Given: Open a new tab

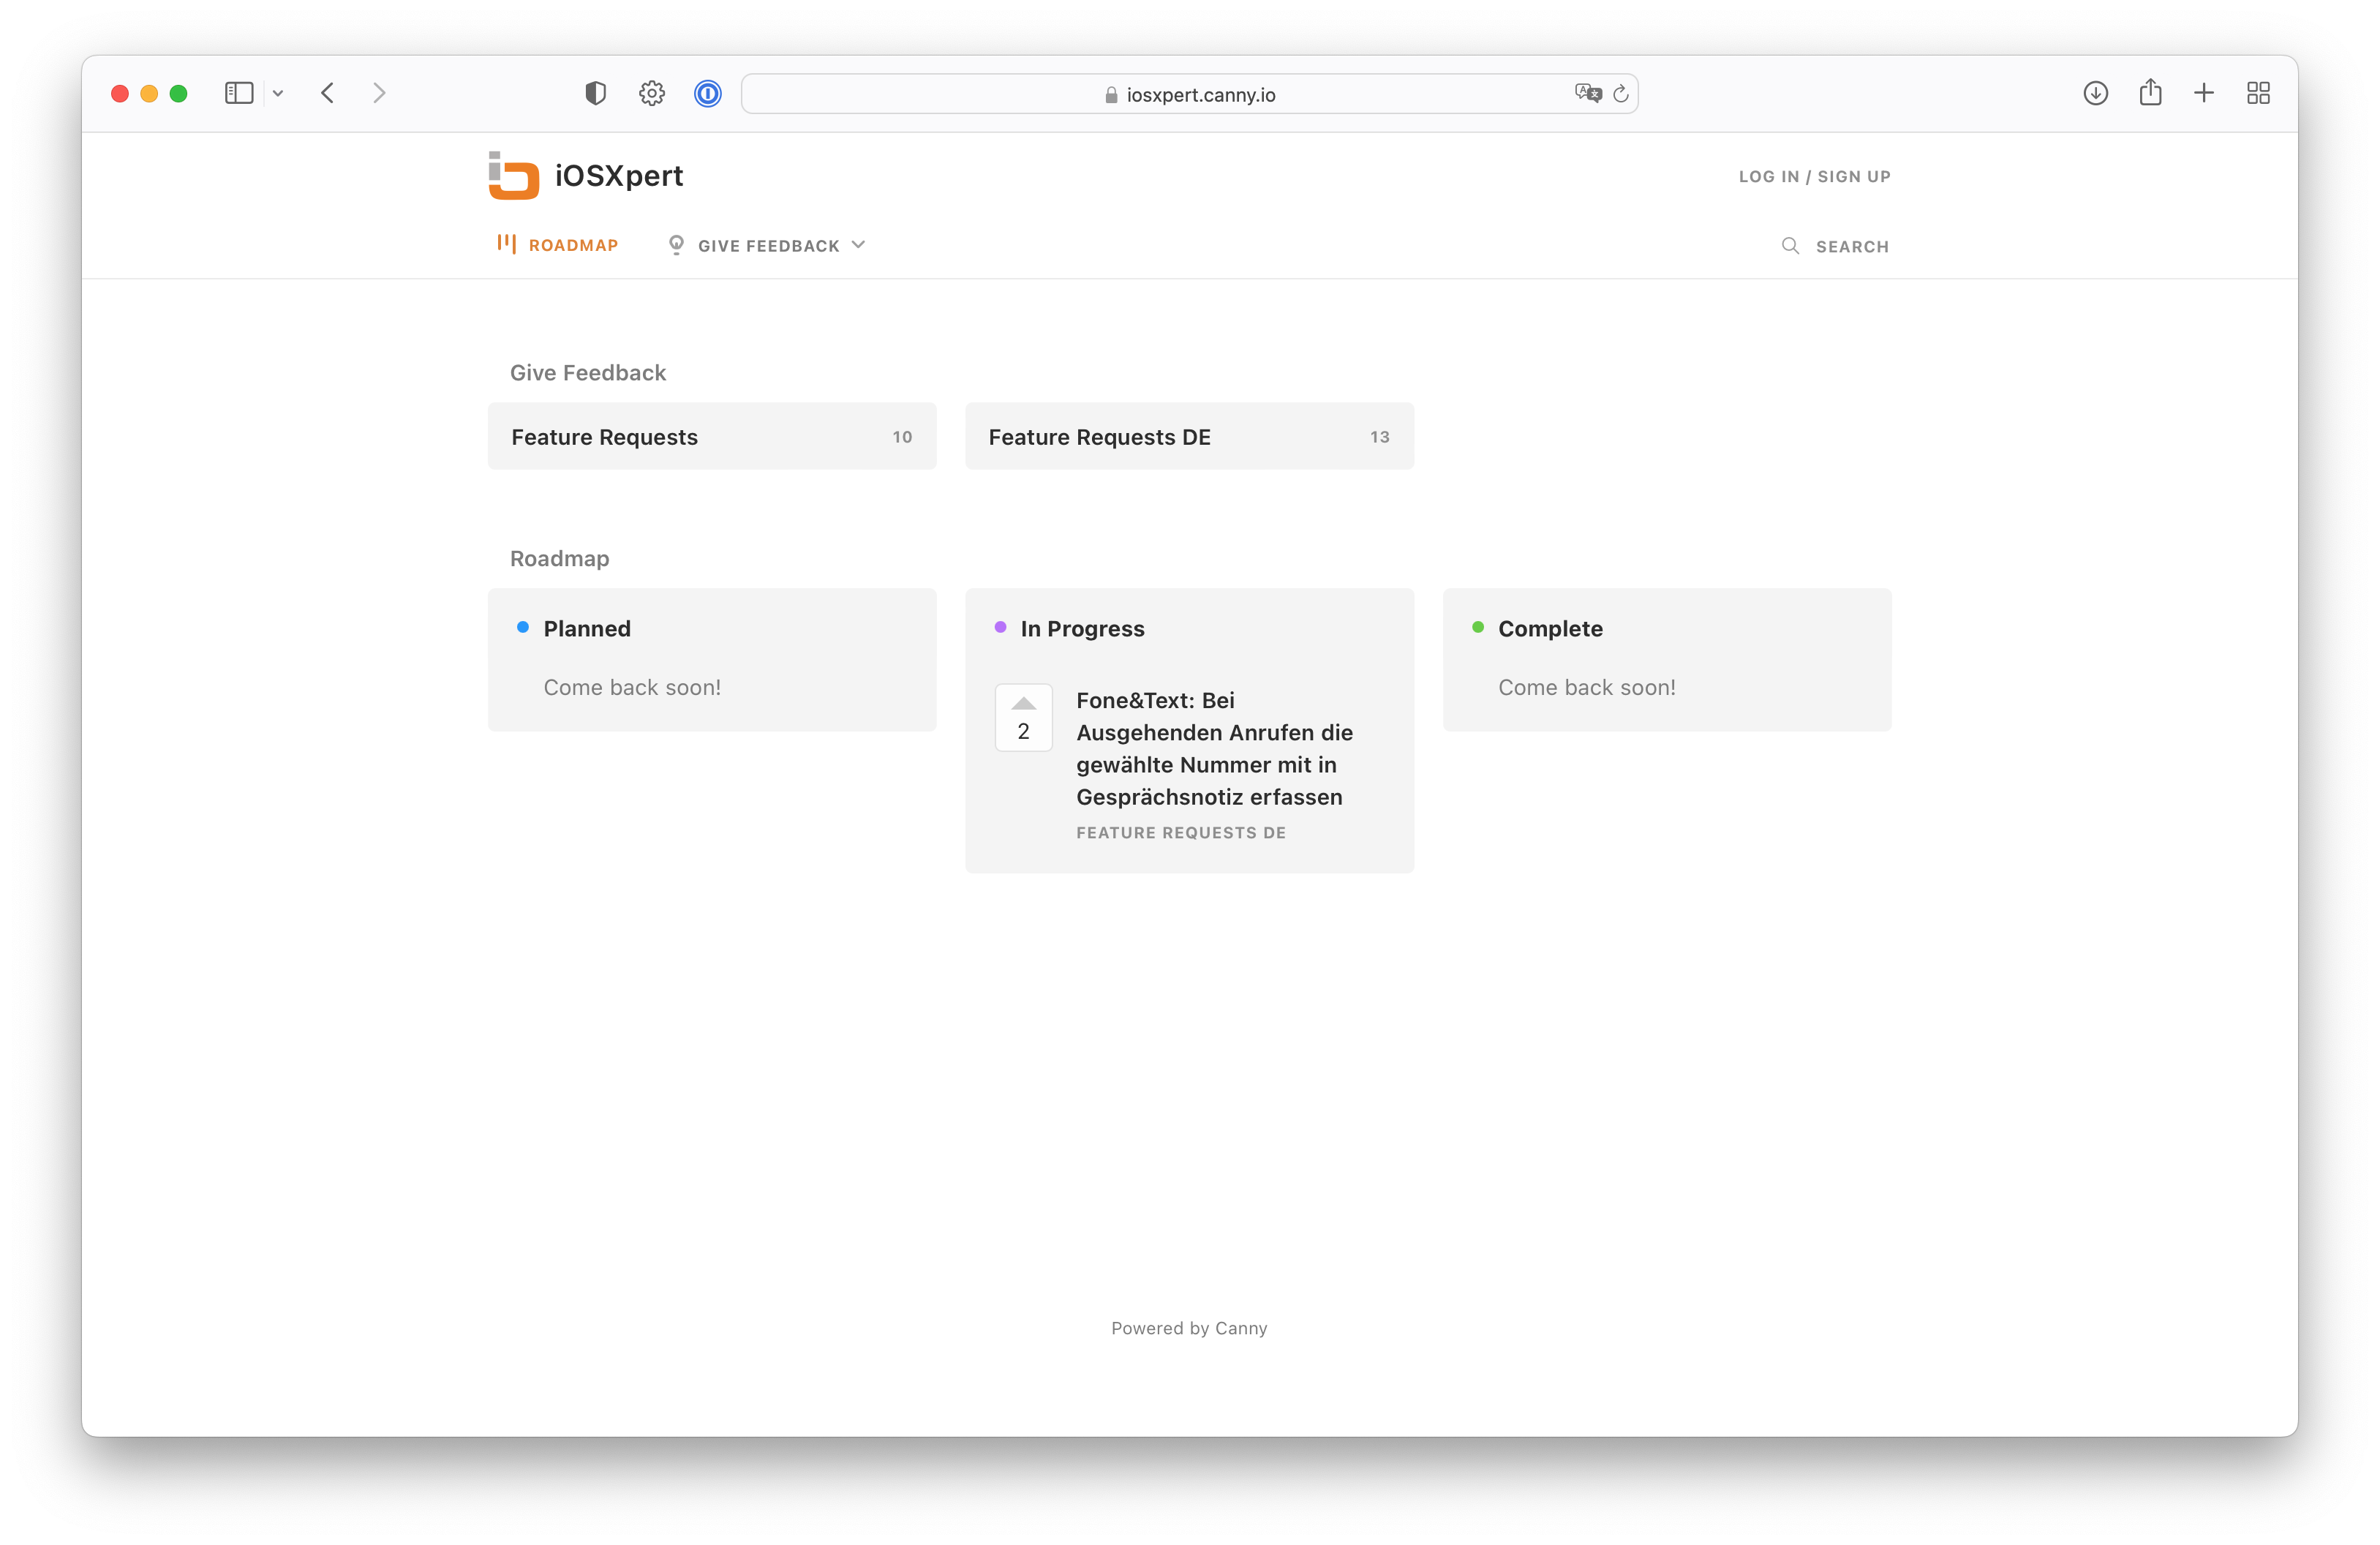Looking at the screenshot, I should coord(2204,93).
